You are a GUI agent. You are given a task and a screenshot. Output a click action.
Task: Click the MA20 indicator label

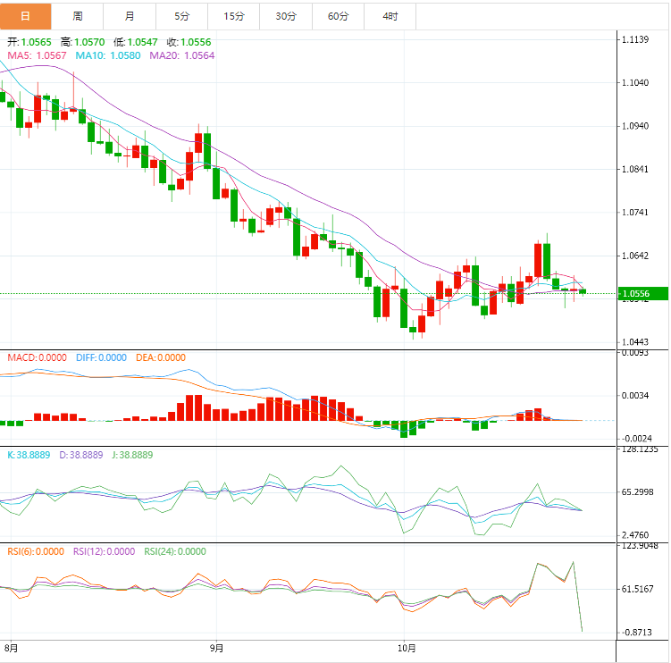(x=182, y=55)
